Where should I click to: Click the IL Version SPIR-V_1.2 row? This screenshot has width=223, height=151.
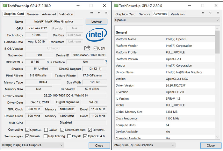point(165,99)
